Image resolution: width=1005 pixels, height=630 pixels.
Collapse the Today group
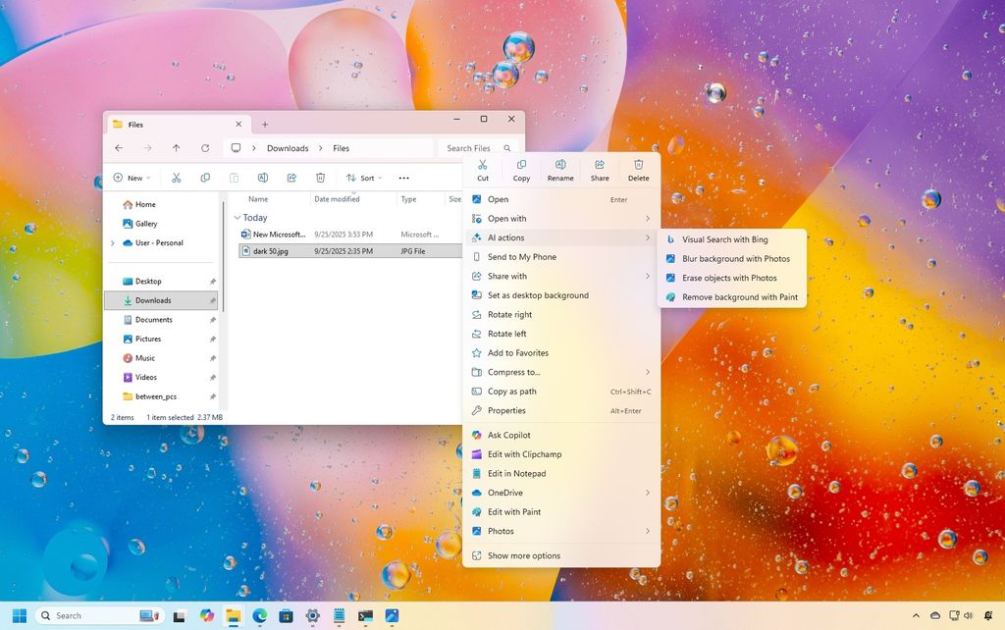(237, 217)
